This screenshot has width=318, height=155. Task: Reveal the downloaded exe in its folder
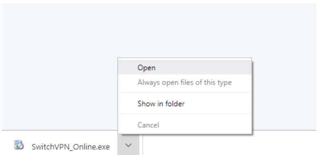[x=185, y=104]
